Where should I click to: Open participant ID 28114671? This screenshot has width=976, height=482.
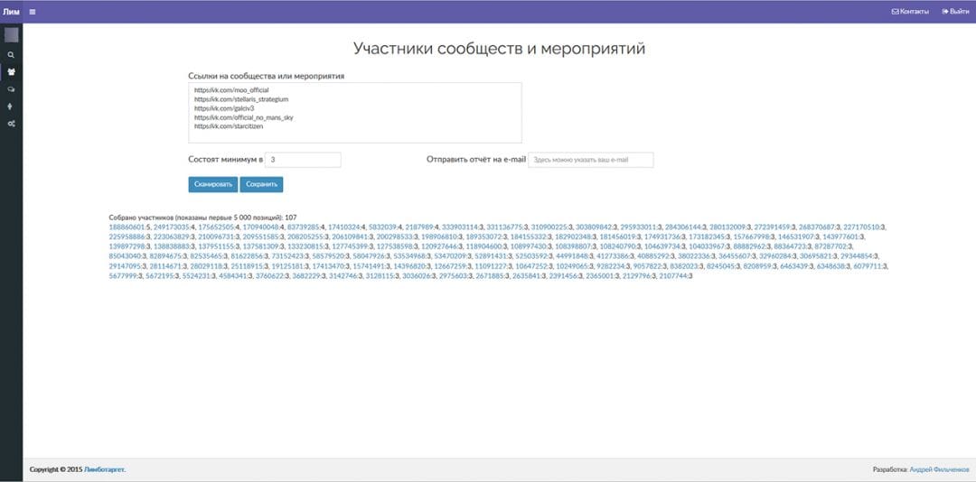point(165,266)
